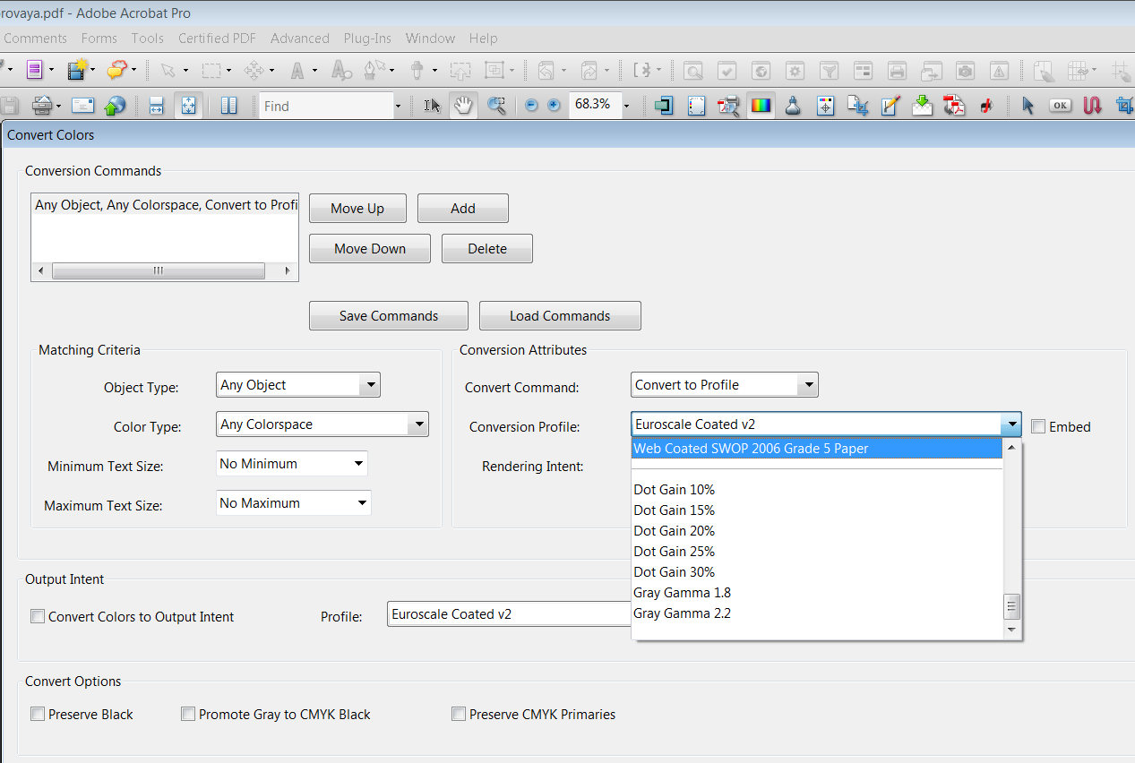Click the PDF Optimizer icon
1135x763 pixels.
(x=954, y=106)
